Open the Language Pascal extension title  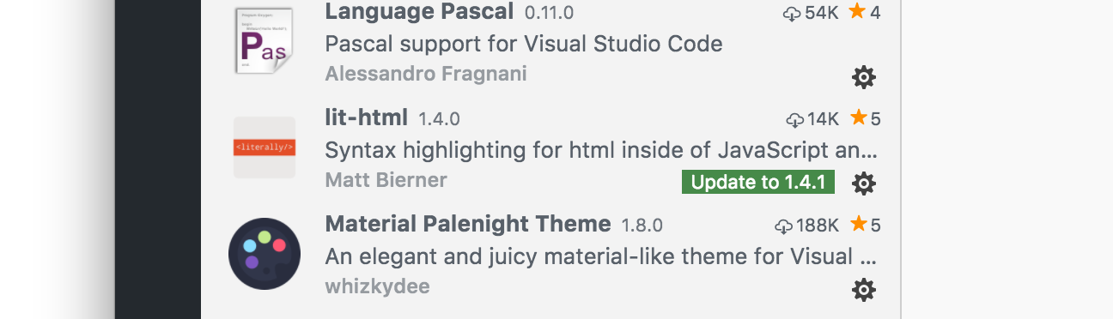pyautogui.click(x=420, y=12)
